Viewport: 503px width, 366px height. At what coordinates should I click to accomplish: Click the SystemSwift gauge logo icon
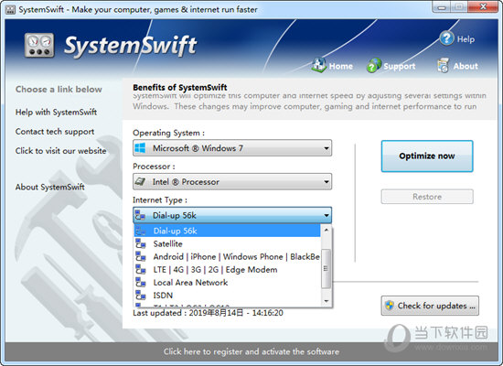coord(39,45)
